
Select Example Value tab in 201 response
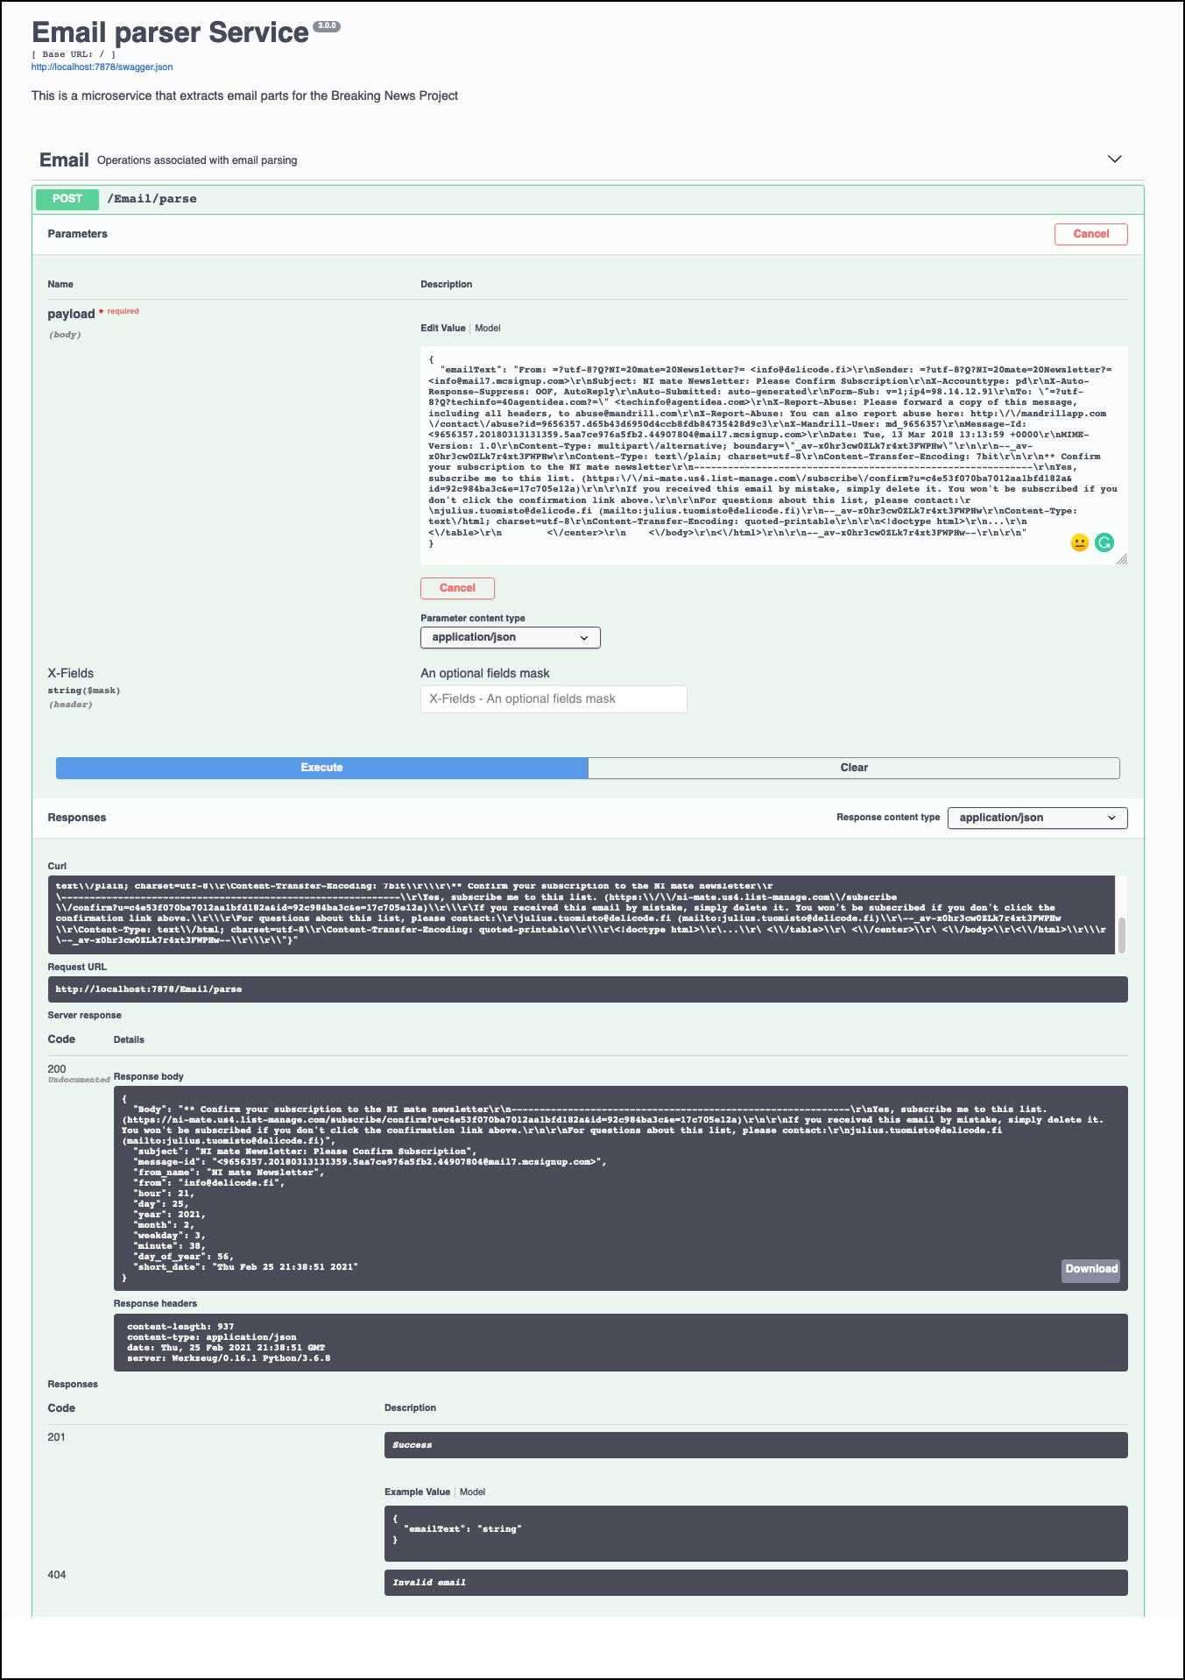pyautogui.click(x=418, y=1492)
